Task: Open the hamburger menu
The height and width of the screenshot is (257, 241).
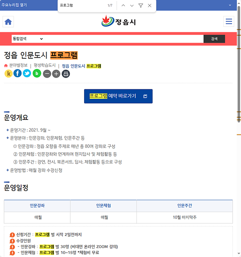Action: point(228,22)
